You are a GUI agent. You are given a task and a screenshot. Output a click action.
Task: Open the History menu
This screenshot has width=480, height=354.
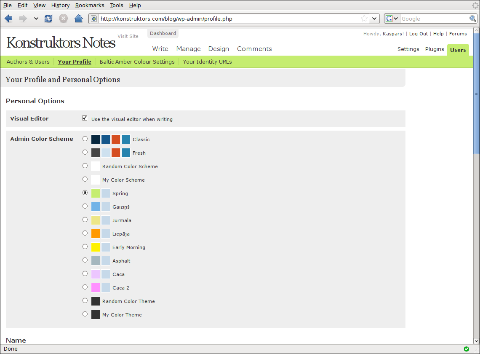pyautogui.click(x=60, y=5)
